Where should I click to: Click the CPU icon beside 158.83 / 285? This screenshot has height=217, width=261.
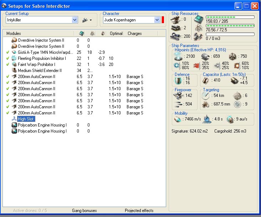pyautogui.click(x=198, y=20)
